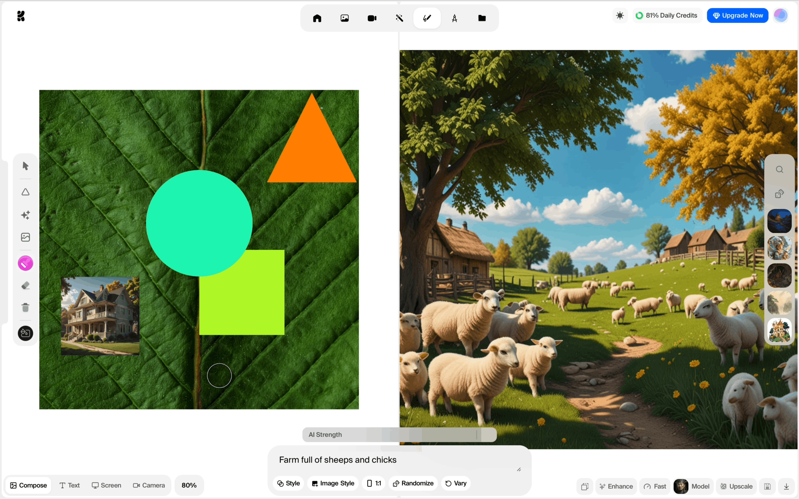Toggle Fast generation mode
The width and height of the screenshot is (799, 499).
(x=655, y=486)
